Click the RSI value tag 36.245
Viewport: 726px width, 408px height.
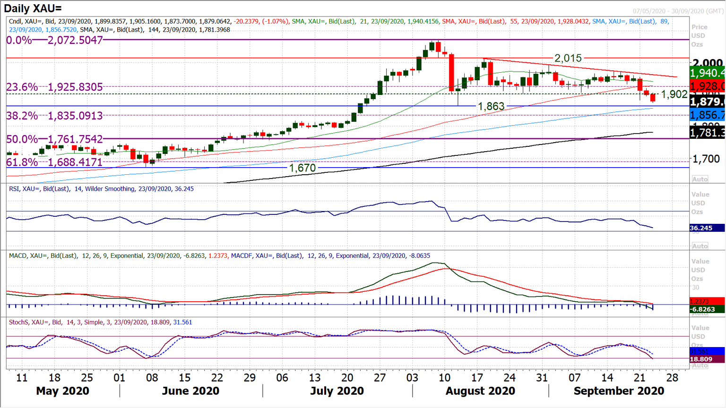point(707,228)
